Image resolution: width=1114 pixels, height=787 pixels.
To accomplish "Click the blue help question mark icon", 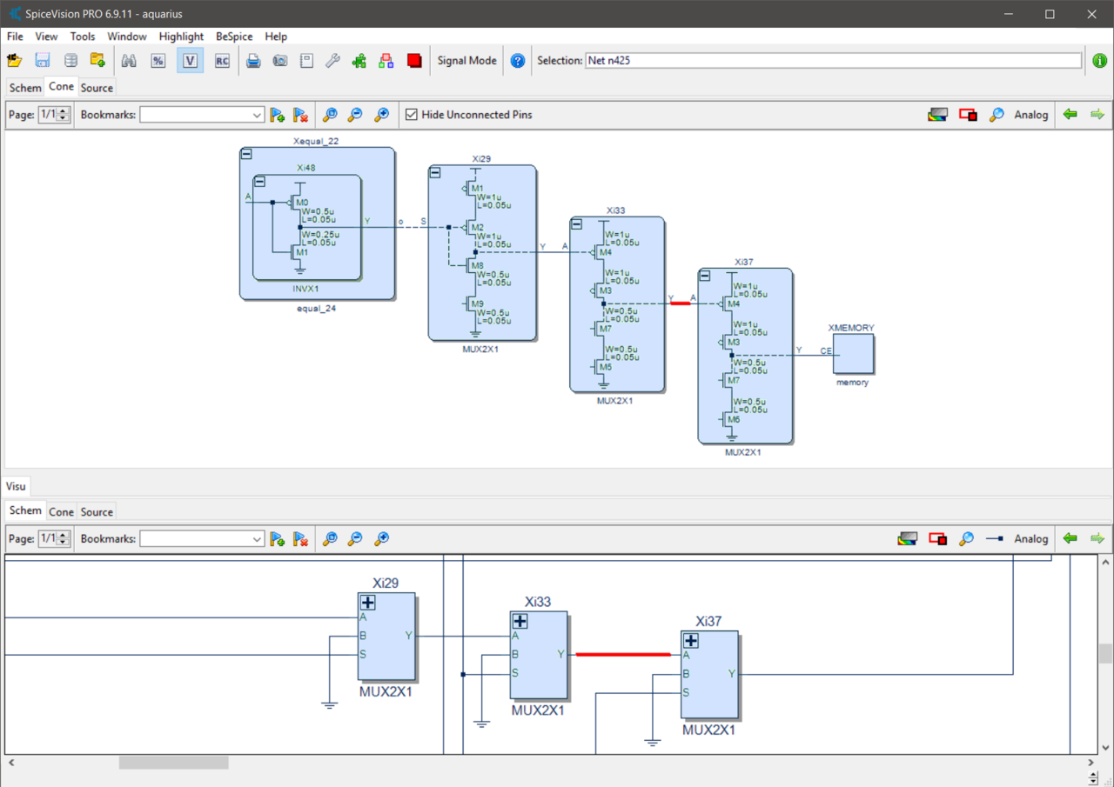I will click(x=518, y=61).
